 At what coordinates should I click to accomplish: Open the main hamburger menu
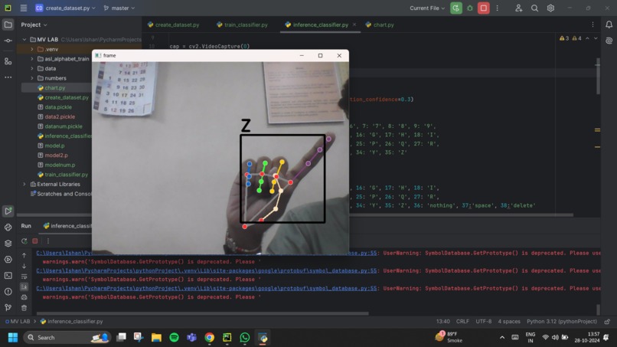(x=24, y=8)
